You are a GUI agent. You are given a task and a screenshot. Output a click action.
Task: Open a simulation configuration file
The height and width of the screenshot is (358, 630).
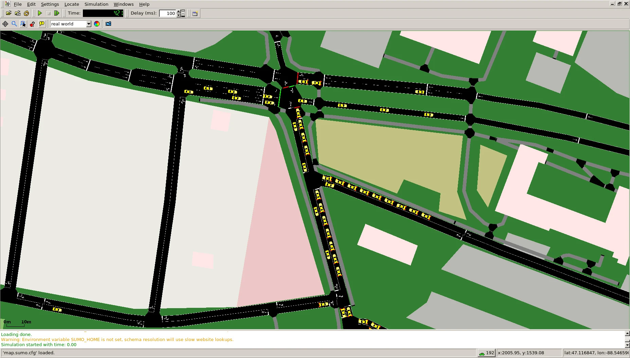8,13
